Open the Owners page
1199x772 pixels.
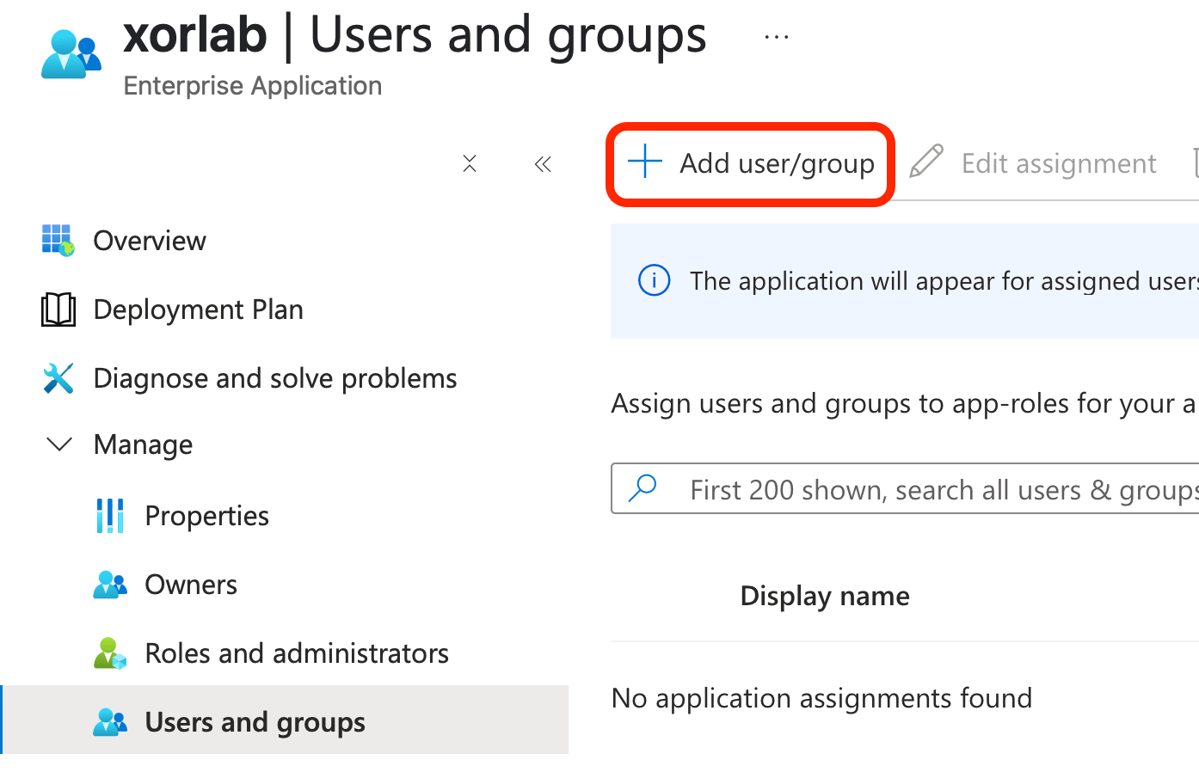point(191,585)
